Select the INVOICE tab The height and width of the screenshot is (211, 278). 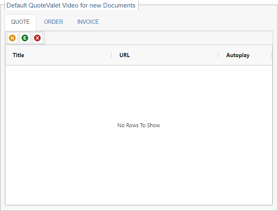(x=88, y=22)
